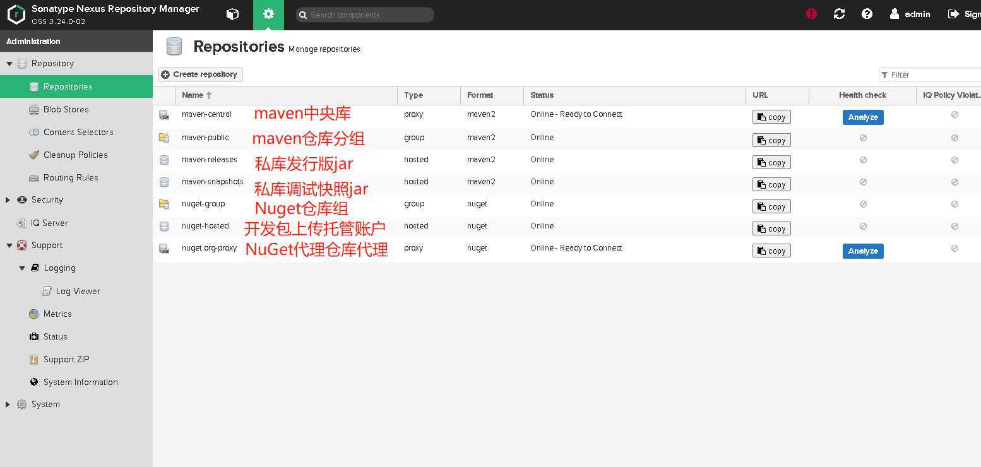The height and width of the screenshot is (467, 981).
Task: Click the maven-public group folder icon
Action: point(164,138)
